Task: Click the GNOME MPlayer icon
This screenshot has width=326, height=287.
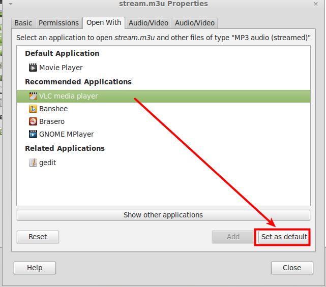Action: [x=33, y=134]
